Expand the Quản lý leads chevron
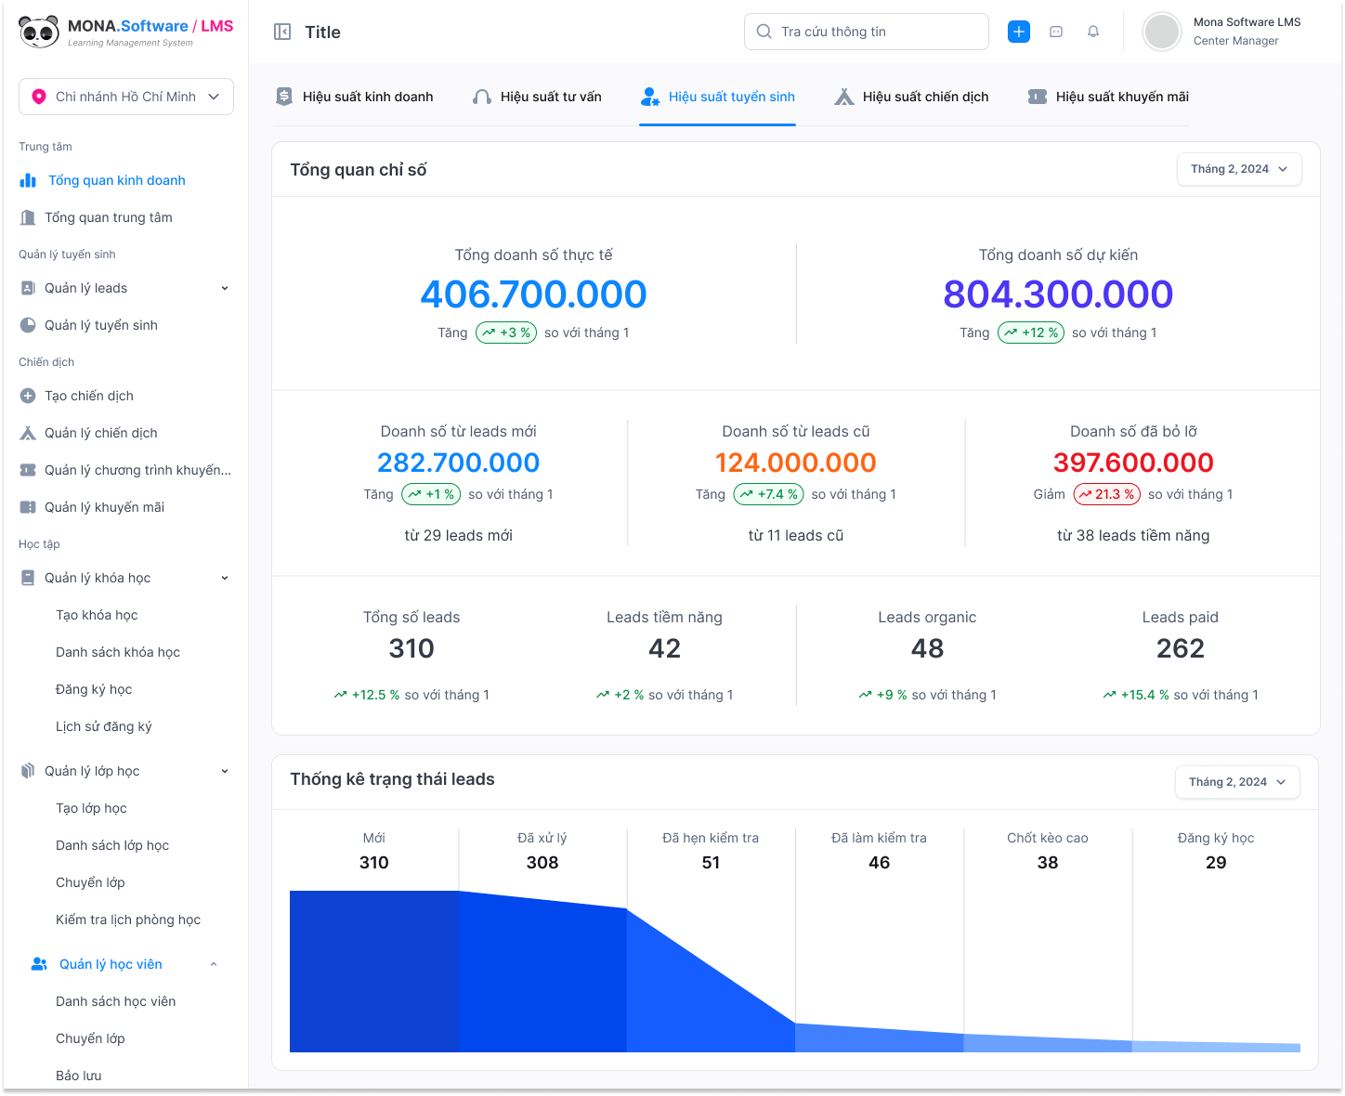 click(225, 288)
